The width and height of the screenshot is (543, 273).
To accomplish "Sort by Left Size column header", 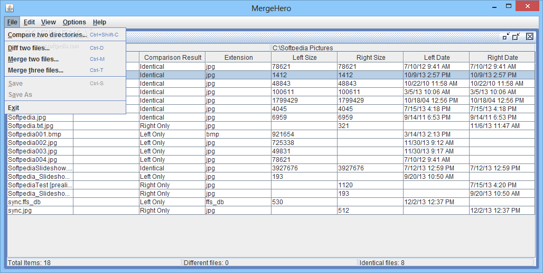I will click(304, 58).
